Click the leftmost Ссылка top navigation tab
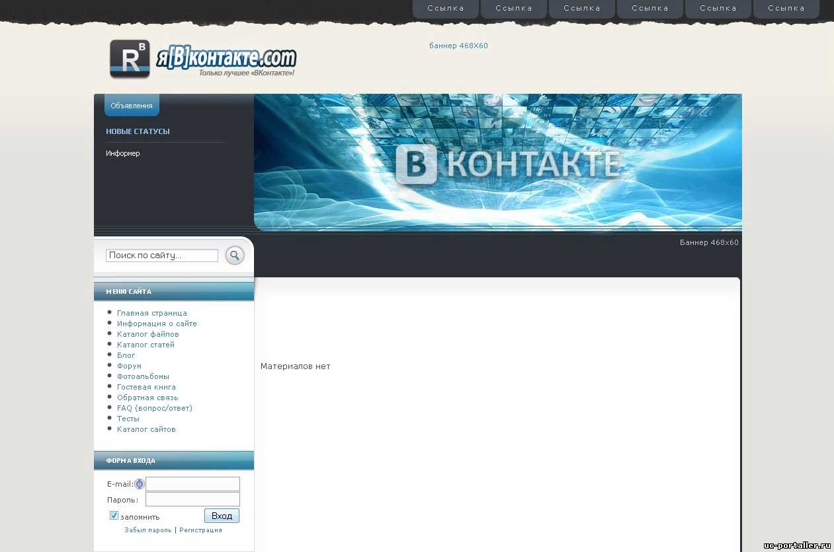 (x=445, y=9)
